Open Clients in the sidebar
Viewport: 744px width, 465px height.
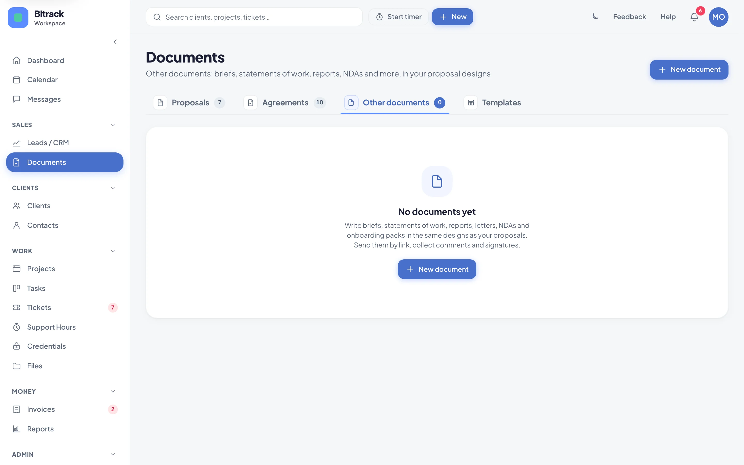tap(65, 206)
